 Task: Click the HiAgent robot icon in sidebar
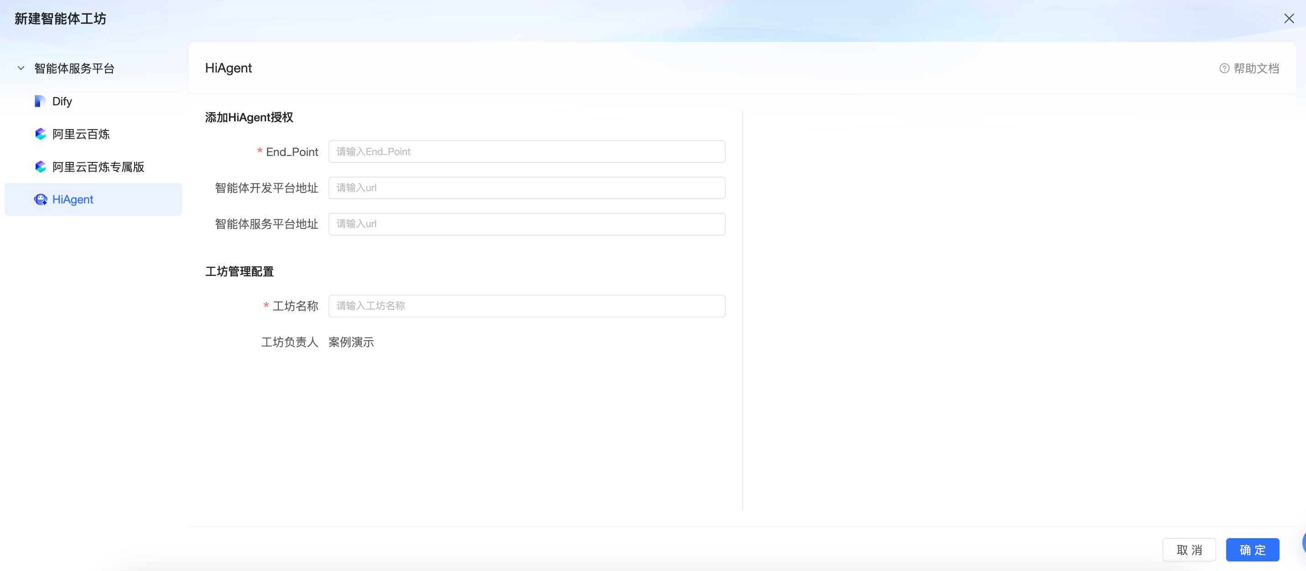(40, 200)
